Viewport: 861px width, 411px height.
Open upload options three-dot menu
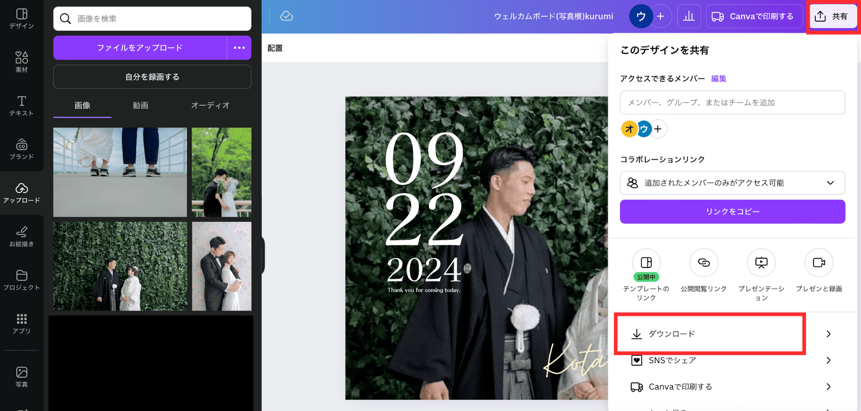click(x=239, y=48)
